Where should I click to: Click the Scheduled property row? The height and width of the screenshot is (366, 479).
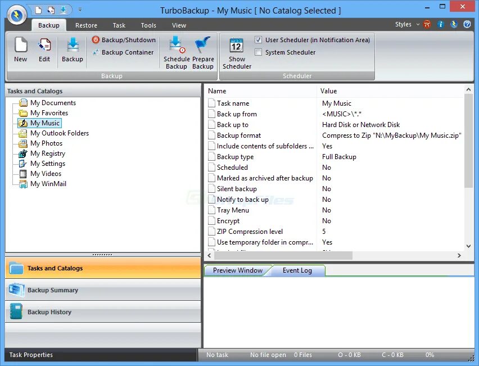335,168
